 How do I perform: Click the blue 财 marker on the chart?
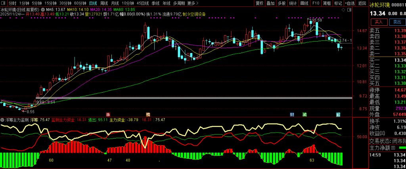tap(292, 114)
